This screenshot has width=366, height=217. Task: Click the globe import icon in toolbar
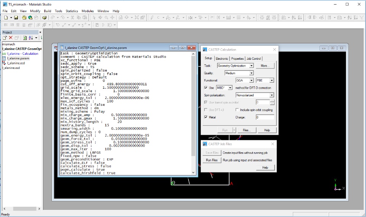[x=30, y=18]
